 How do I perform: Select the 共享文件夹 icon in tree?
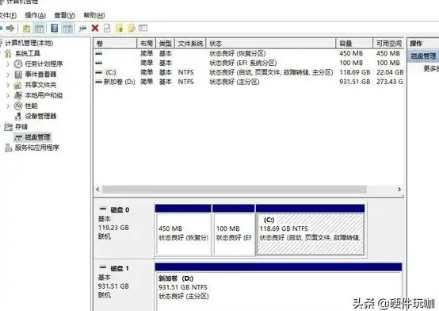(x=18, y=85)
